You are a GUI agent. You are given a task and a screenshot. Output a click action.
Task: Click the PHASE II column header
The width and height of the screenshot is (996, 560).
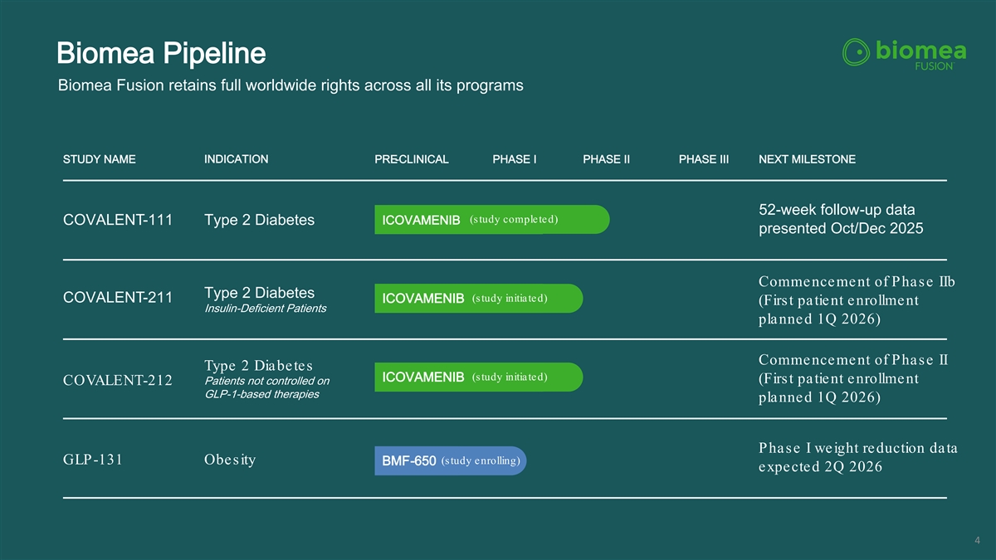tap(606, 159)
